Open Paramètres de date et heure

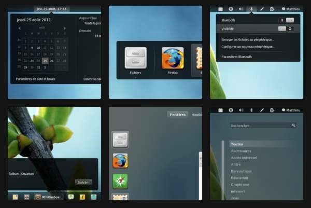click(x=35, y=79)
